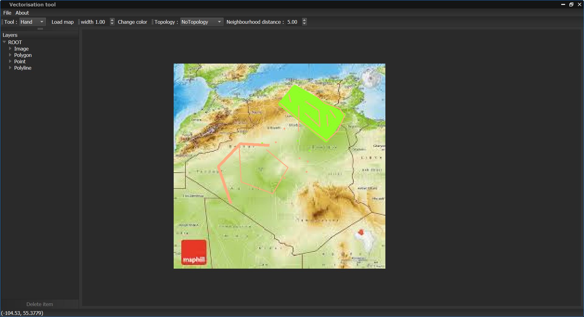Increase width with the up arrow
The height and width of the screenshot is (317, 584).
point(112,20)
